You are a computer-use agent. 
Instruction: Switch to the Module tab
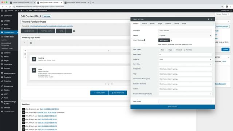click(x=144, y=24)
